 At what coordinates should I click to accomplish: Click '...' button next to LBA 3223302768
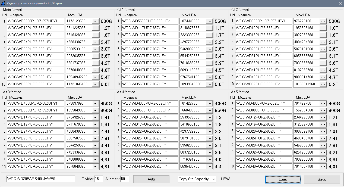pos(209,35)
